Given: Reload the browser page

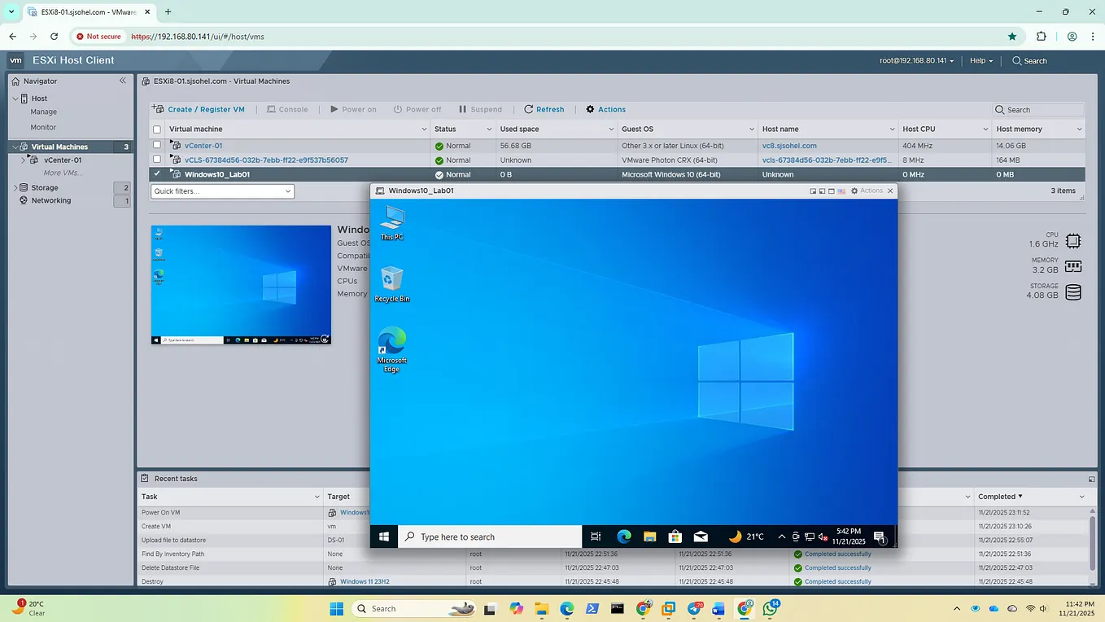Looking at the screenshot, I should (x=55, y=36).
